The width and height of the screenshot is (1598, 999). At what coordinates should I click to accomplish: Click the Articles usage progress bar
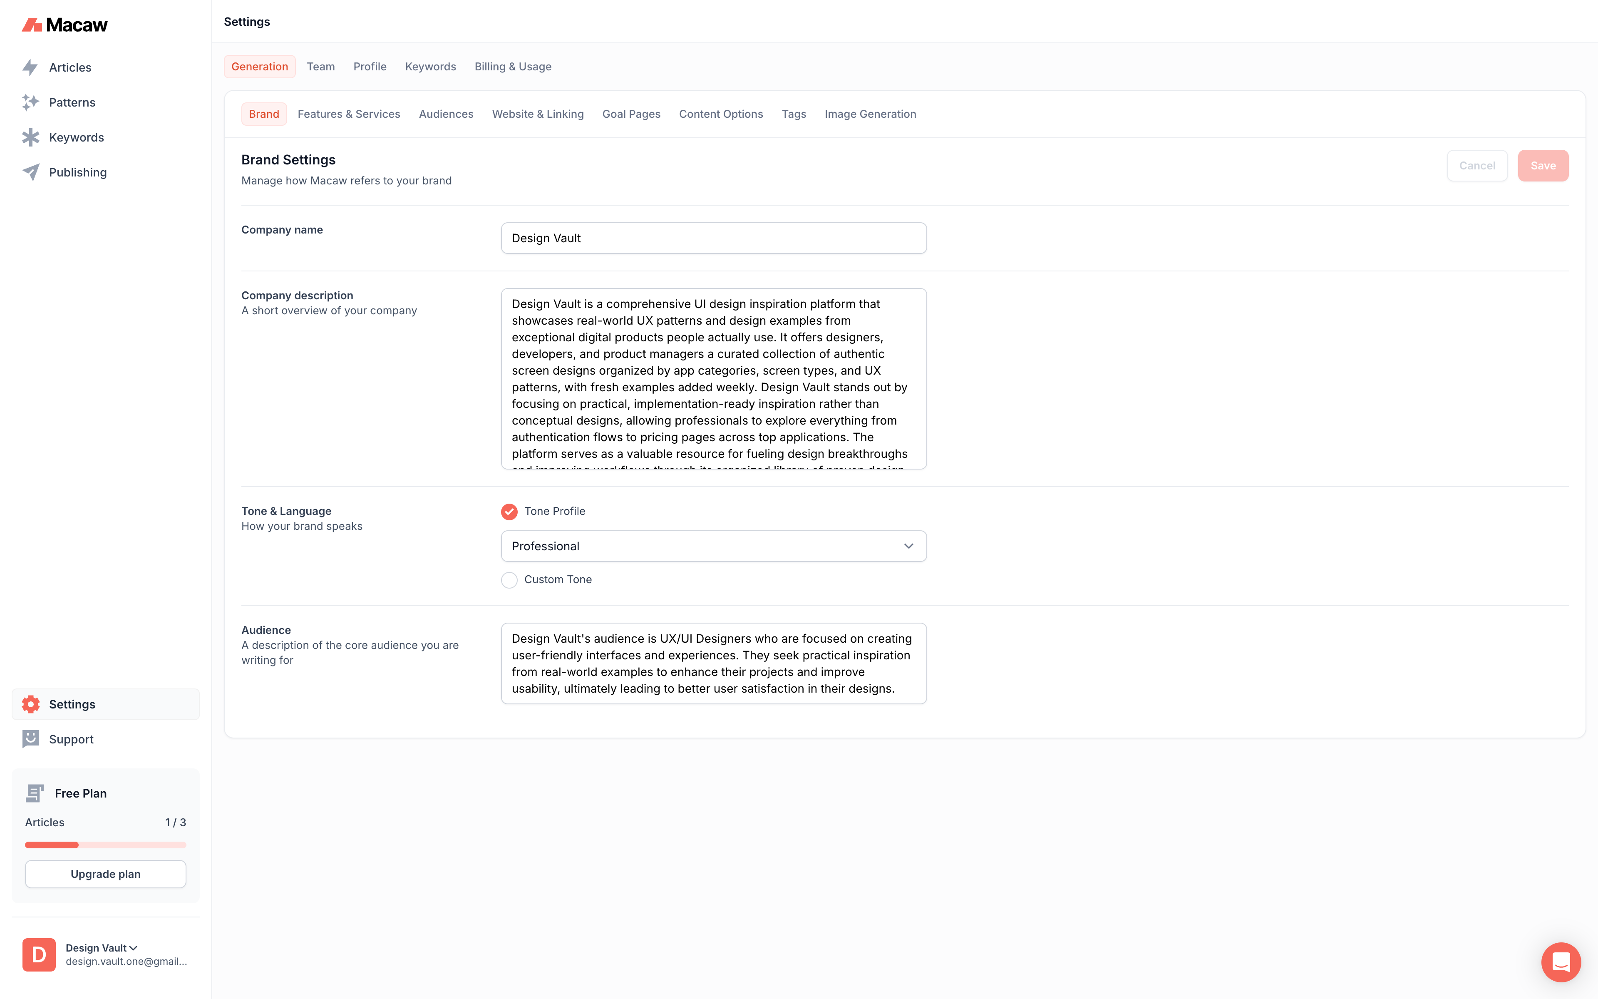tap(106, 845)
